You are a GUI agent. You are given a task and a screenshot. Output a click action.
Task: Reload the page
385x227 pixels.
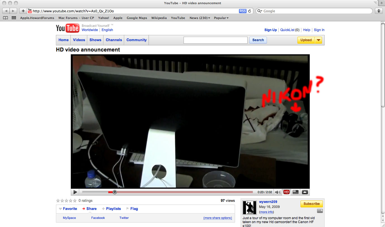point(250,11)
